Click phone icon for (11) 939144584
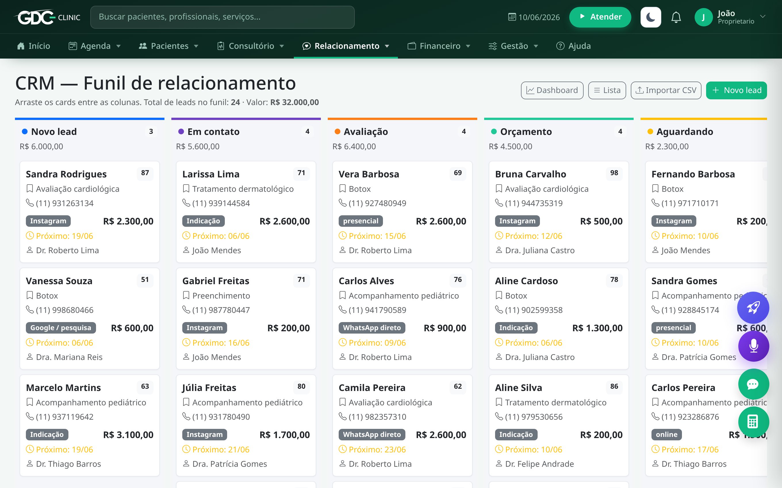Screen dimensions: 782x488 pyautogui.click(x=186, y=203)
